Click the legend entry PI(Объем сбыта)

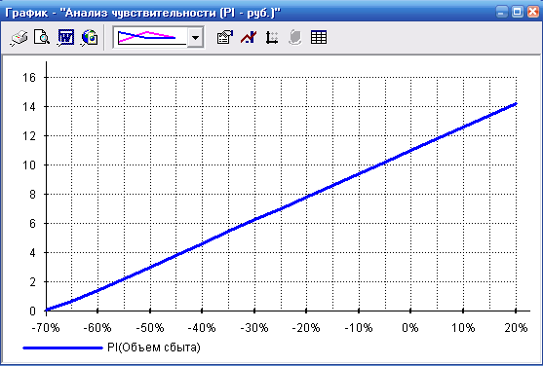[x=154, y=348]
